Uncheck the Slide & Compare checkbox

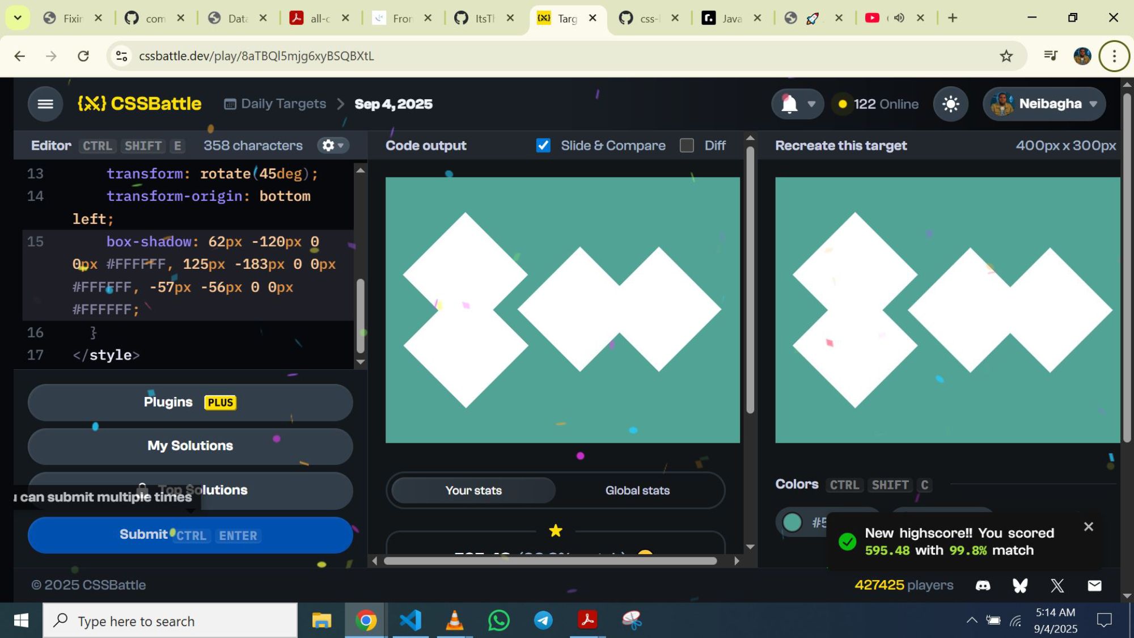(543, 146)
